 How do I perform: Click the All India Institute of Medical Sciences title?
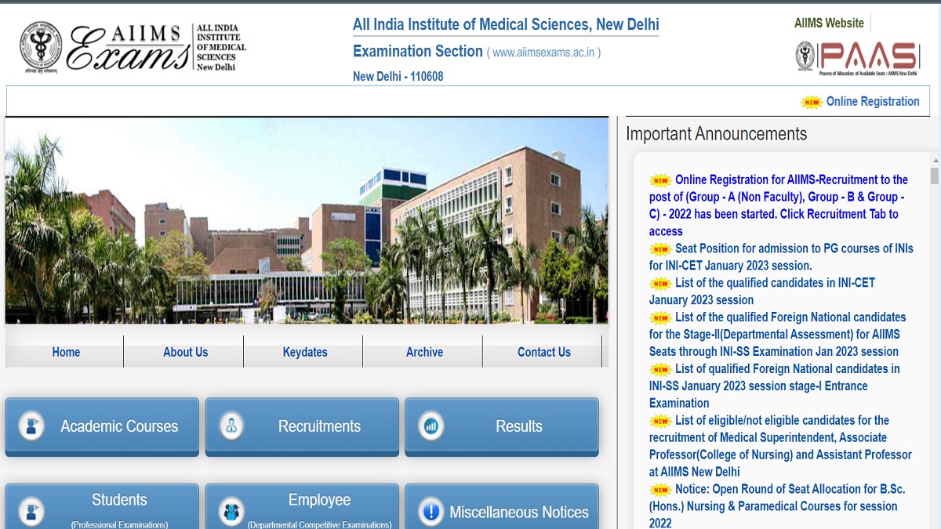coord(506,24)
